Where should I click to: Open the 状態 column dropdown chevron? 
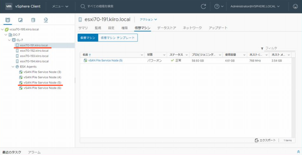click(x=164, y=55)
